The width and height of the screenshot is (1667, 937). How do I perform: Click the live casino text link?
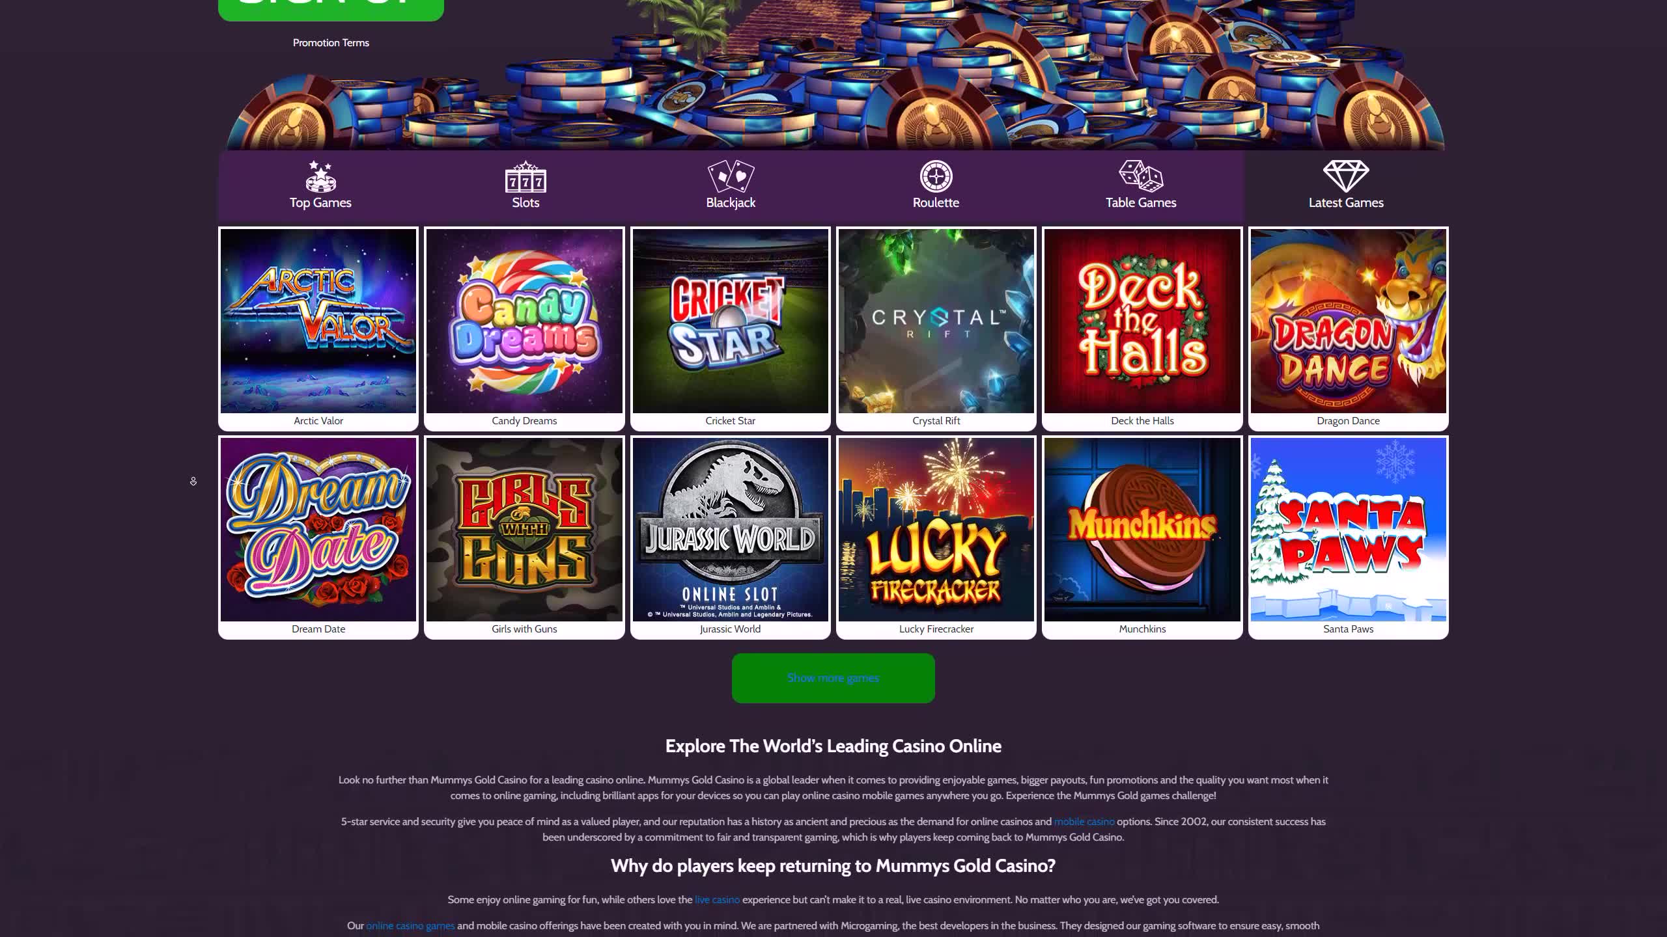coord(717,900)
